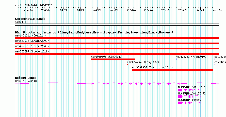Click the chr11:26442096..26560502 coordinate label
The height and width of the screenshot is (117, 226).
34,5
